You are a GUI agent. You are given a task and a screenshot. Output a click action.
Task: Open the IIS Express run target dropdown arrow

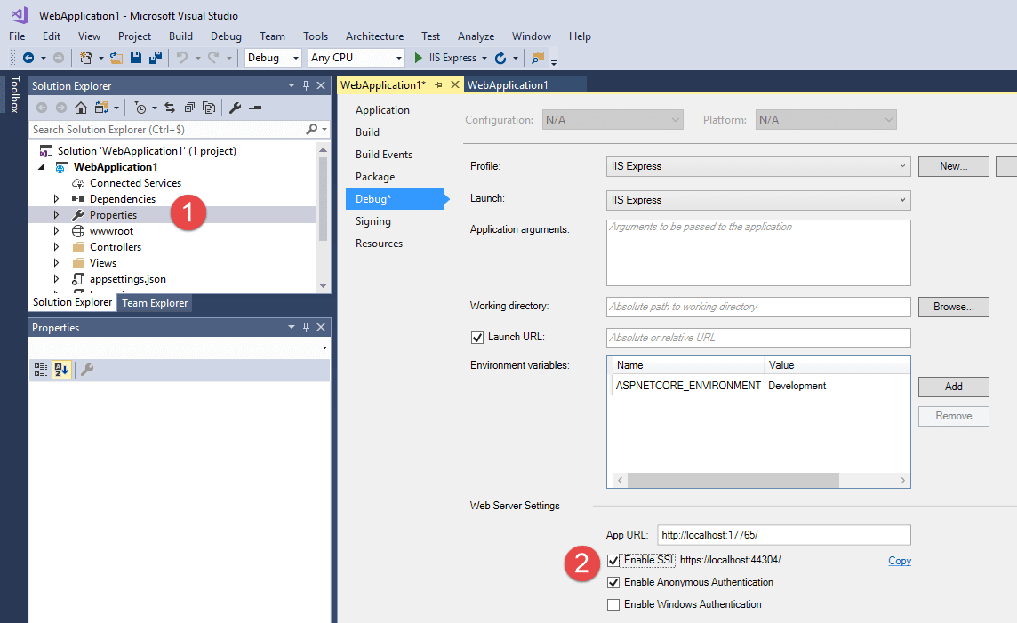tap(484, 58)
